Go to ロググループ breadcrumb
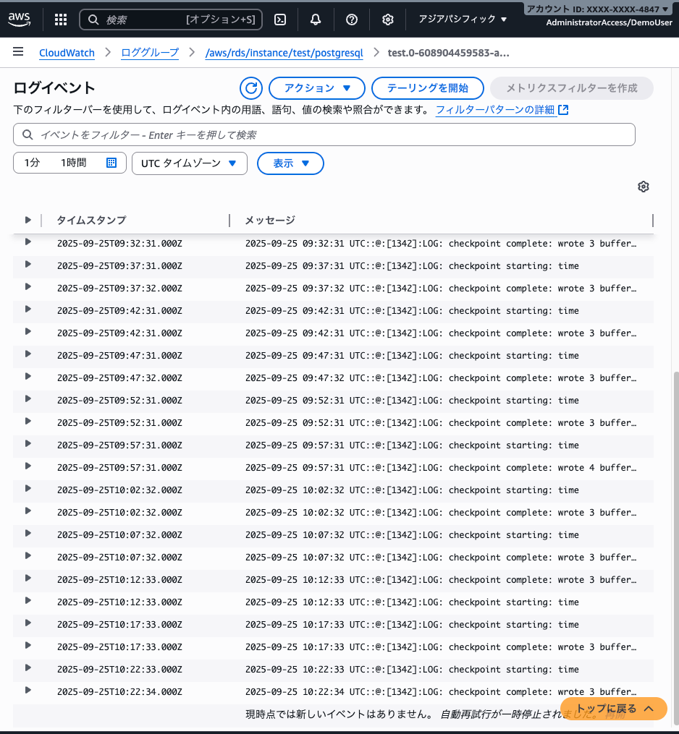The height and width of the screenshot is (734, 679). pos(150,53)
